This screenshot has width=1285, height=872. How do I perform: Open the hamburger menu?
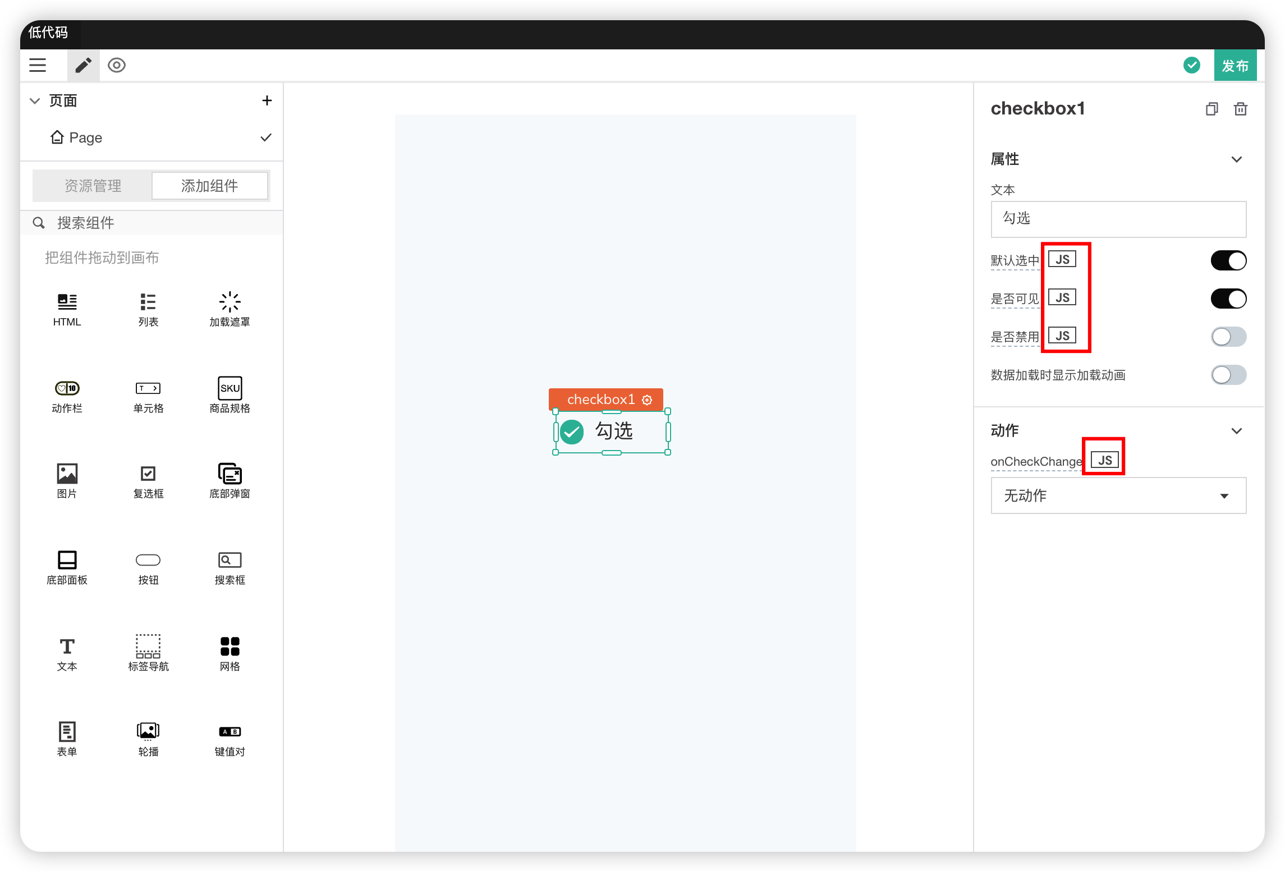tap(38, 66)
